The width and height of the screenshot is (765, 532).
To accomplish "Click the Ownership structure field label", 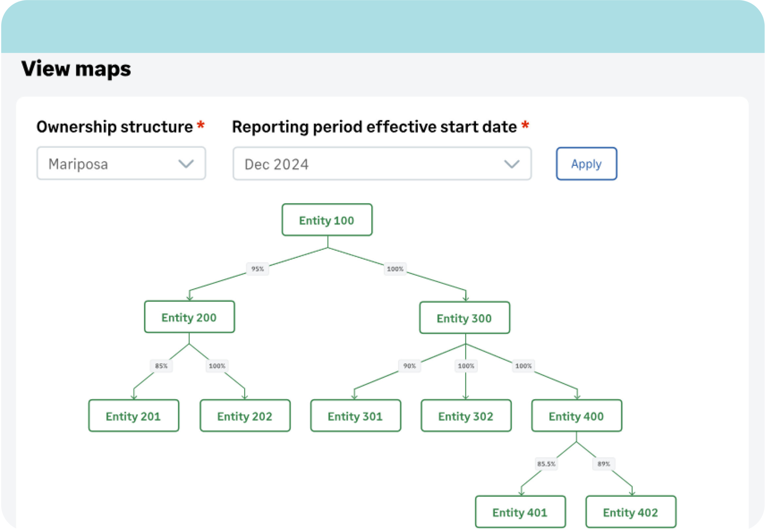I will coord(115,127).
